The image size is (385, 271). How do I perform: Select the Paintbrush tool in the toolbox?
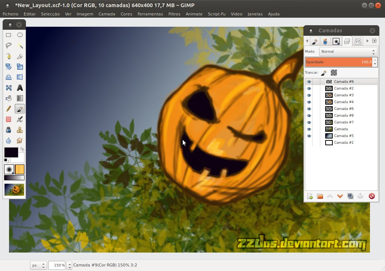(20, 109)
